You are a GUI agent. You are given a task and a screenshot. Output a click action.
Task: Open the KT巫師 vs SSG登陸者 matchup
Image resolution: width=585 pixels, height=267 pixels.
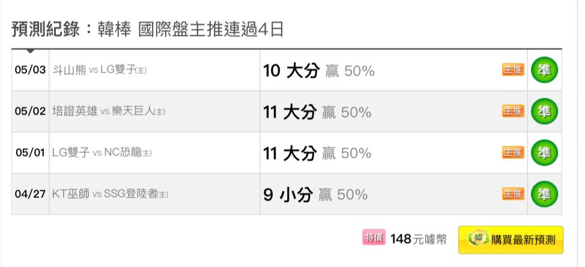pyautogui.click(x=110, y=194)
